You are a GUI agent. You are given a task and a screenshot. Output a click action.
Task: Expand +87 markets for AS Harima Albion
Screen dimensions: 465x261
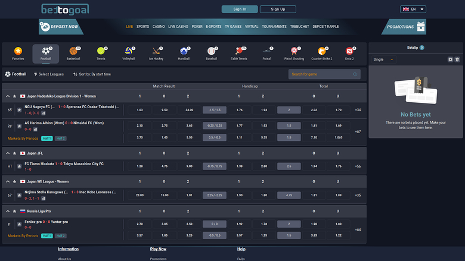[358, 131]
